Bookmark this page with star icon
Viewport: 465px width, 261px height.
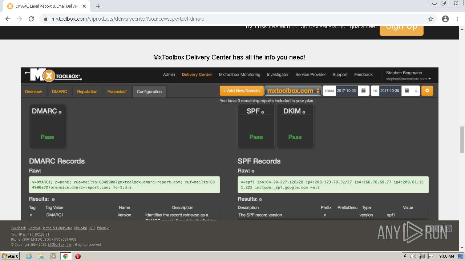pyautogui.click(x=431, y=19)
